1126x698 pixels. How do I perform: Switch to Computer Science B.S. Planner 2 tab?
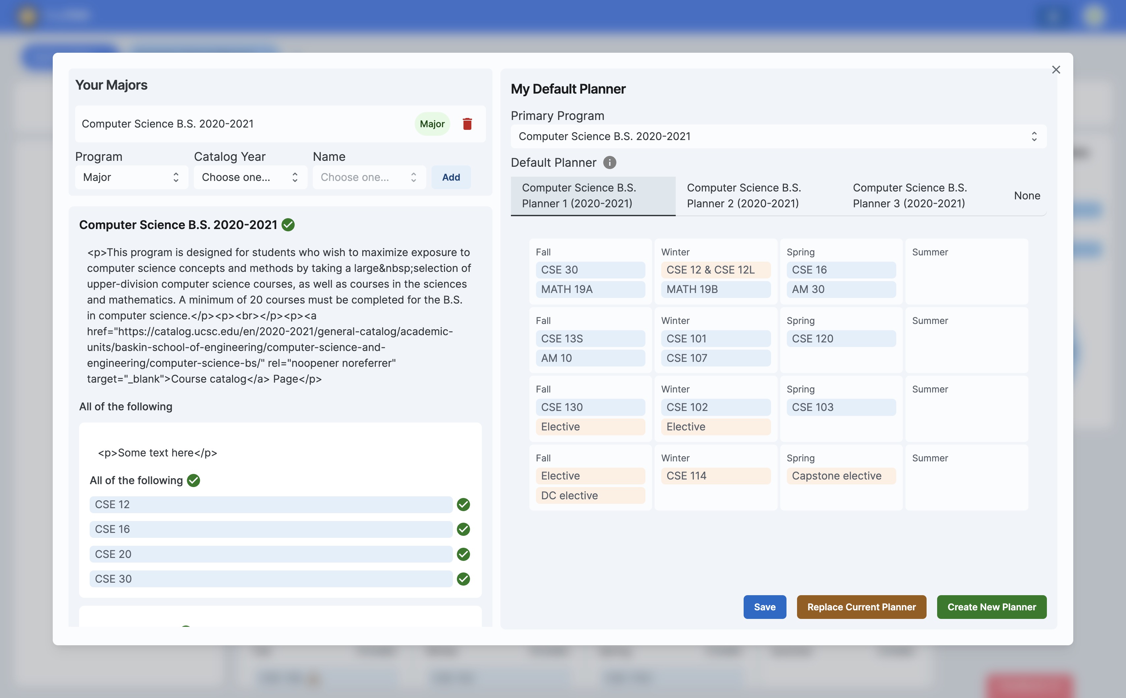click(x=743, y=196)
